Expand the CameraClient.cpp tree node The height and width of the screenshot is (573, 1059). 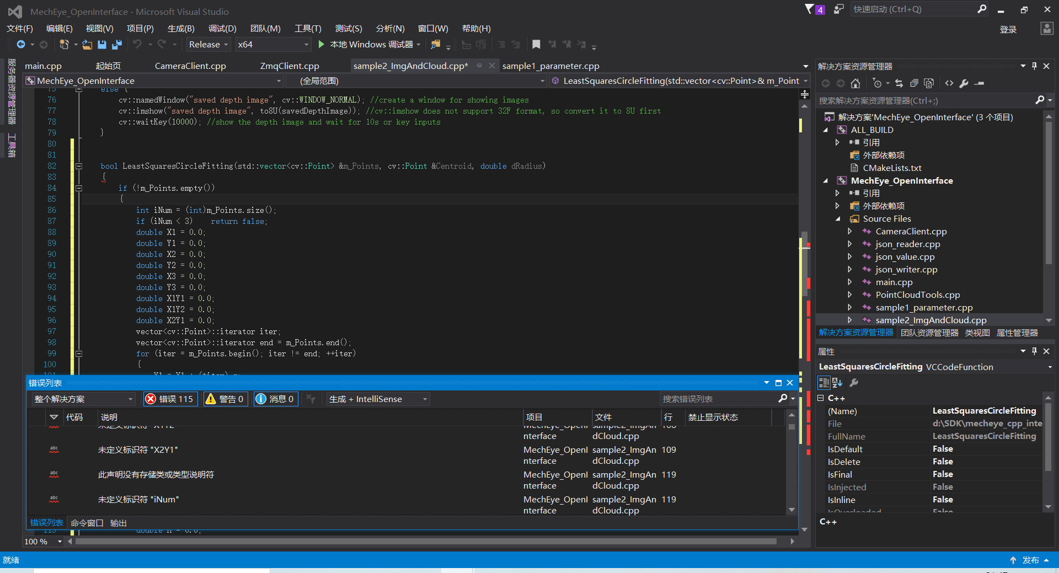pos(850,232)
